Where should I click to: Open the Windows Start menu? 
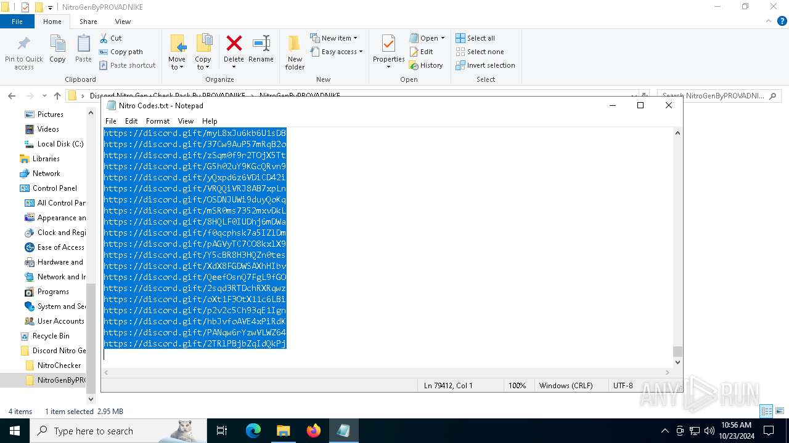15,431
